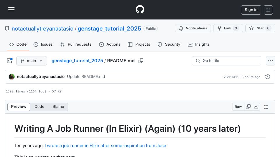Viewport: 280px width, 157px height.
Task: Go to GitHub homepage via Octocat logo
Action: tap(140, 9)
